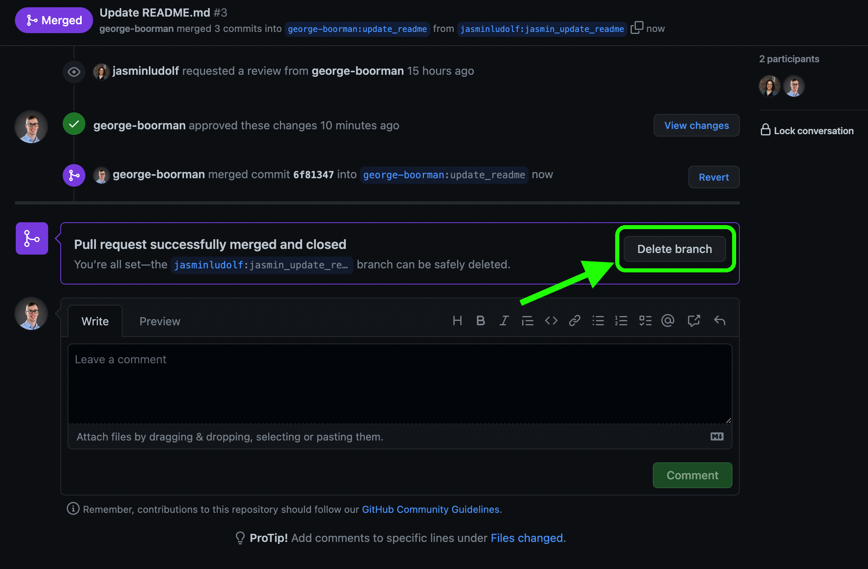Apply Italic formatting icon
This screenshot has width=868, height=569.
point(504,321)
